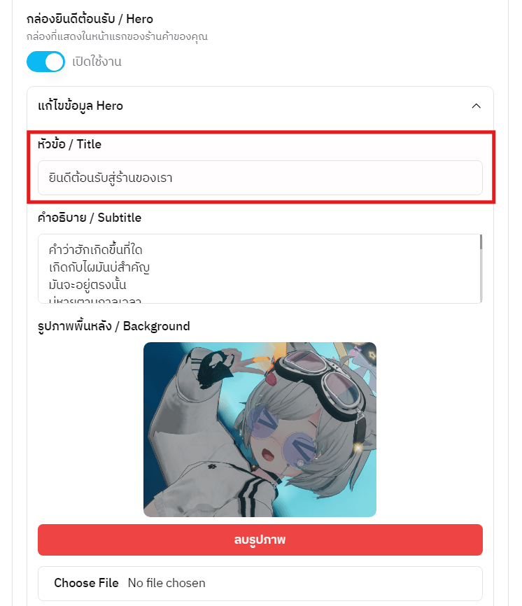
Task: Open the background image preview thumbnail
Action: [260, 430]
